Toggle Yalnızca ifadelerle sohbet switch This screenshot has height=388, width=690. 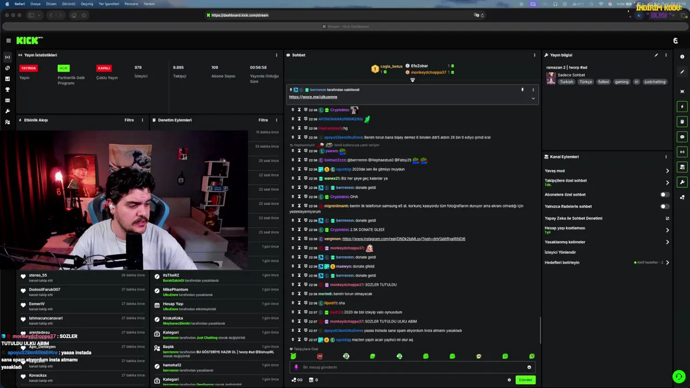point(665,206)
